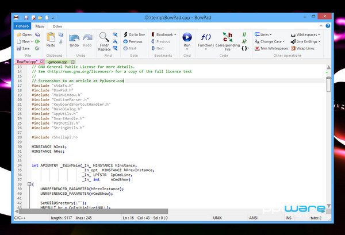Click the open-folder icon in quick access toolbar

point(40,18)
